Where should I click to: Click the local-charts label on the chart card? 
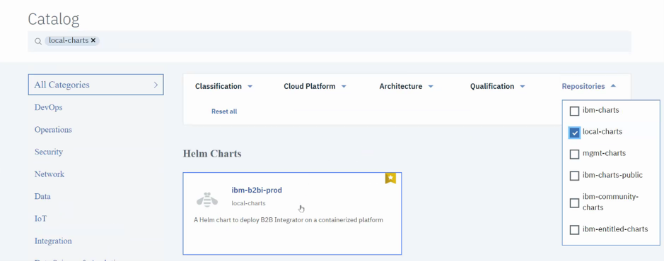coord(248,203)
